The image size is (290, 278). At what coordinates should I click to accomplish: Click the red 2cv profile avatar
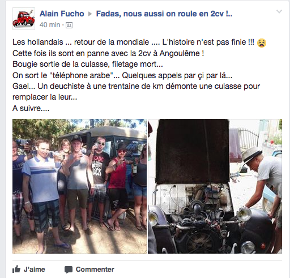pyautogui.click(x=24, y=19)
